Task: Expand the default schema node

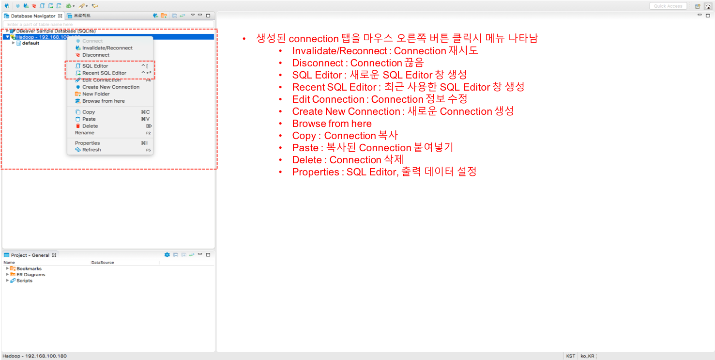Action: click(13, 43)
